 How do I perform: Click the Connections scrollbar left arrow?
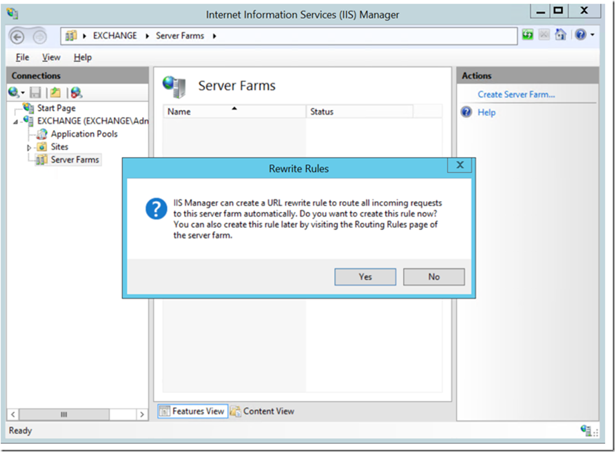(x=13, y=414)
